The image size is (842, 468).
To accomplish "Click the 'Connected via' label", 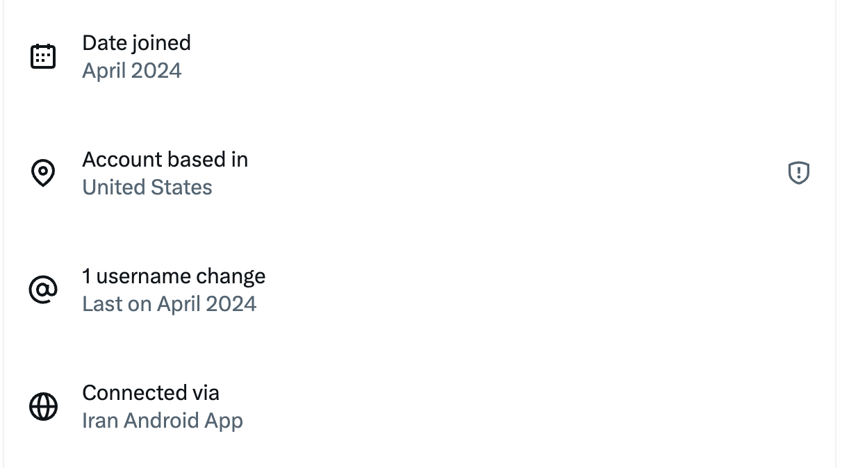I will click(151, 393).
